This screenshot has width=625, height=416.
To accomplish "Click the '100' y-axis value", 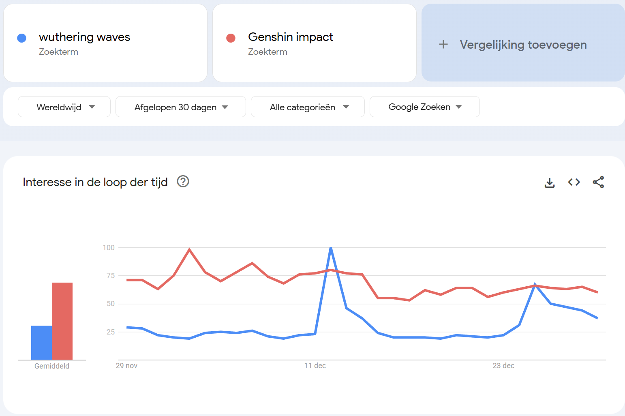I will (x=109, y=248).
